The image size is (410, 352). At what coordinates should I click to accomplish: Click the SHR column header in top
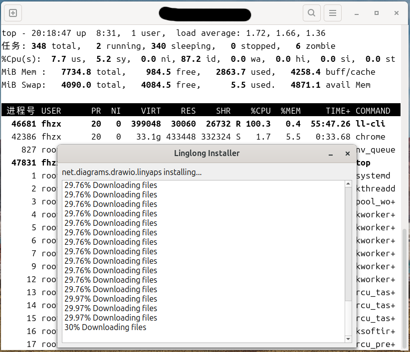coord(223,111)
